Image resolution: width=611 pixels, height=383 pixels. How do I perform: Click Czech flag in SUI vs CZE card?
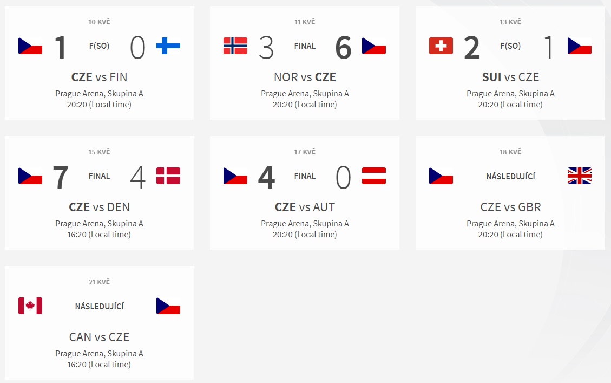tap(580, 46)
